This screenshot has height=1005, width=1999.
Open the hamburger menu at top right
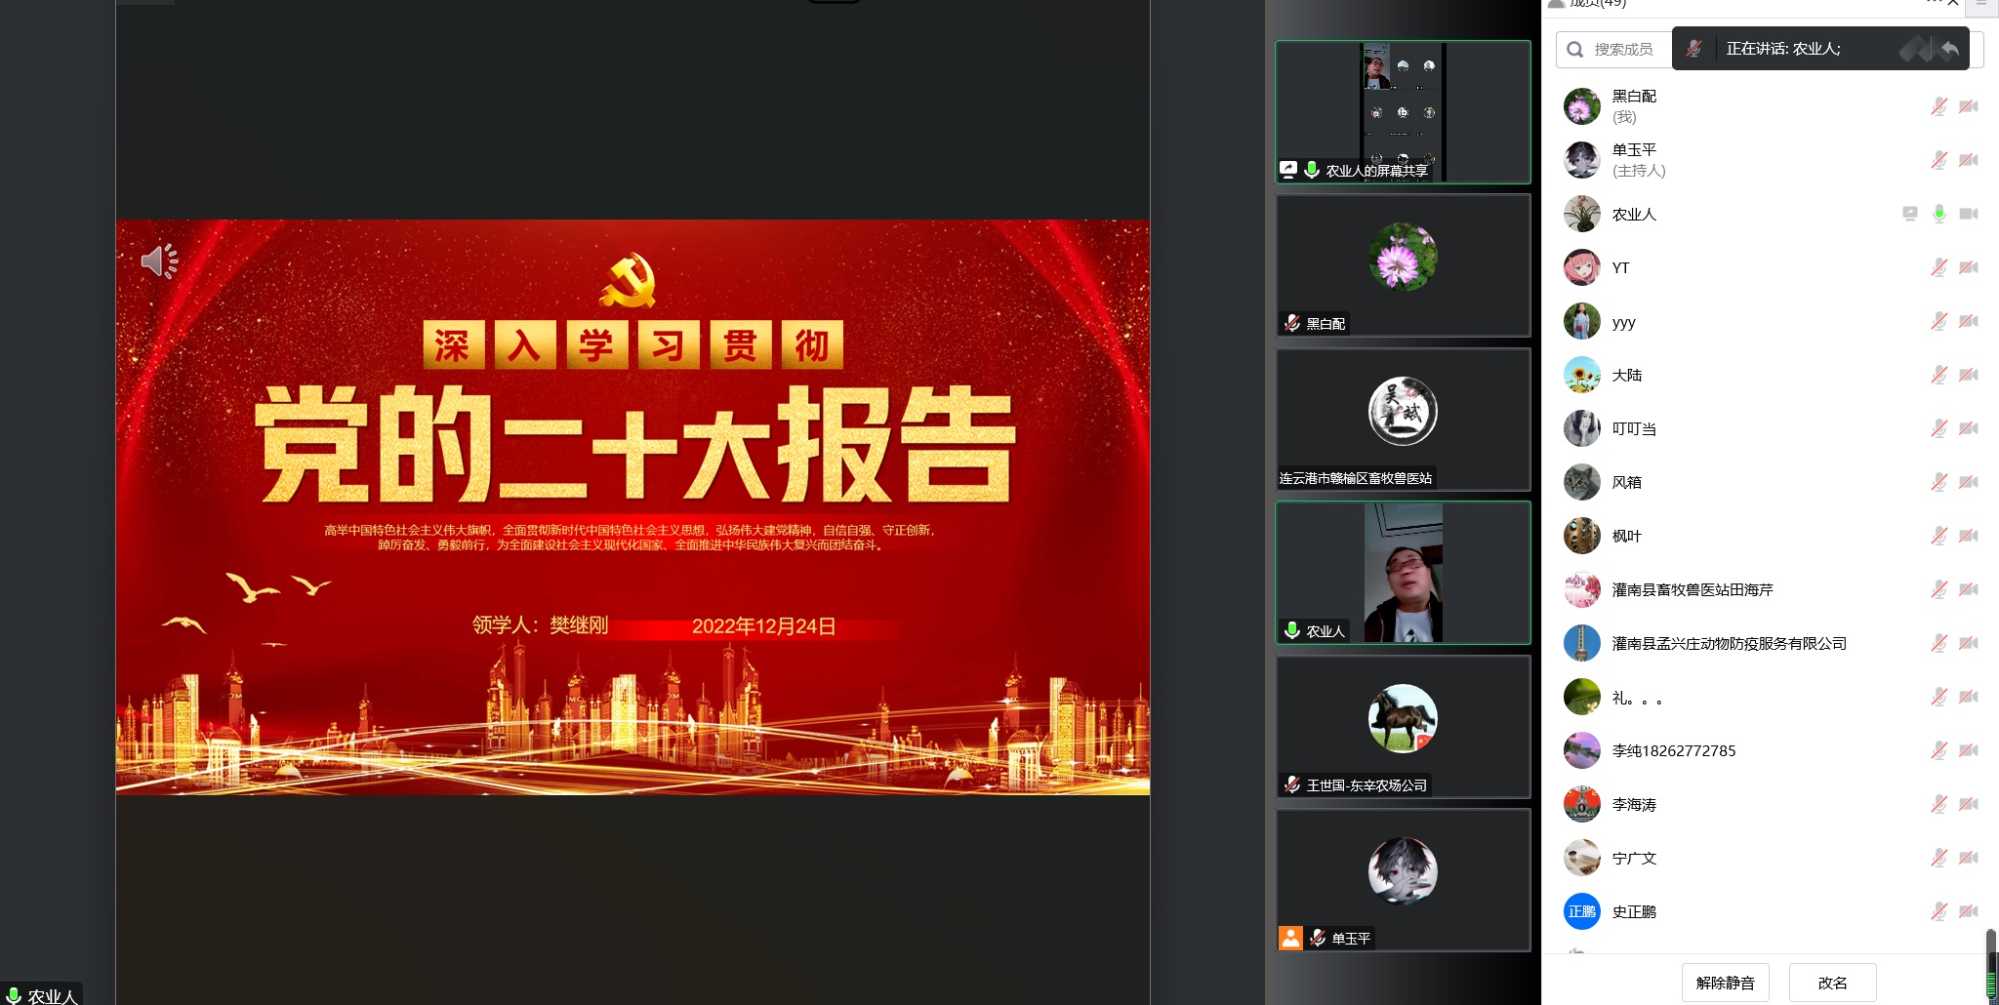tap(1981, 4)
